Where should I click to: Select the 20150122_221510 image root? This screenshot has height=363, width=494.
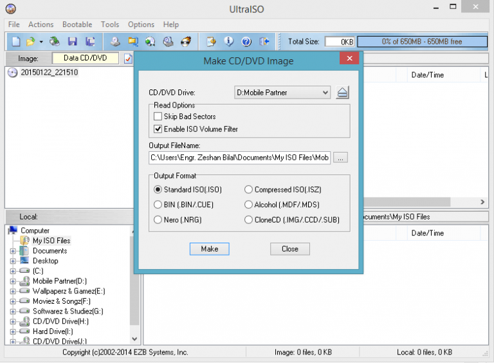coord(49,73)
